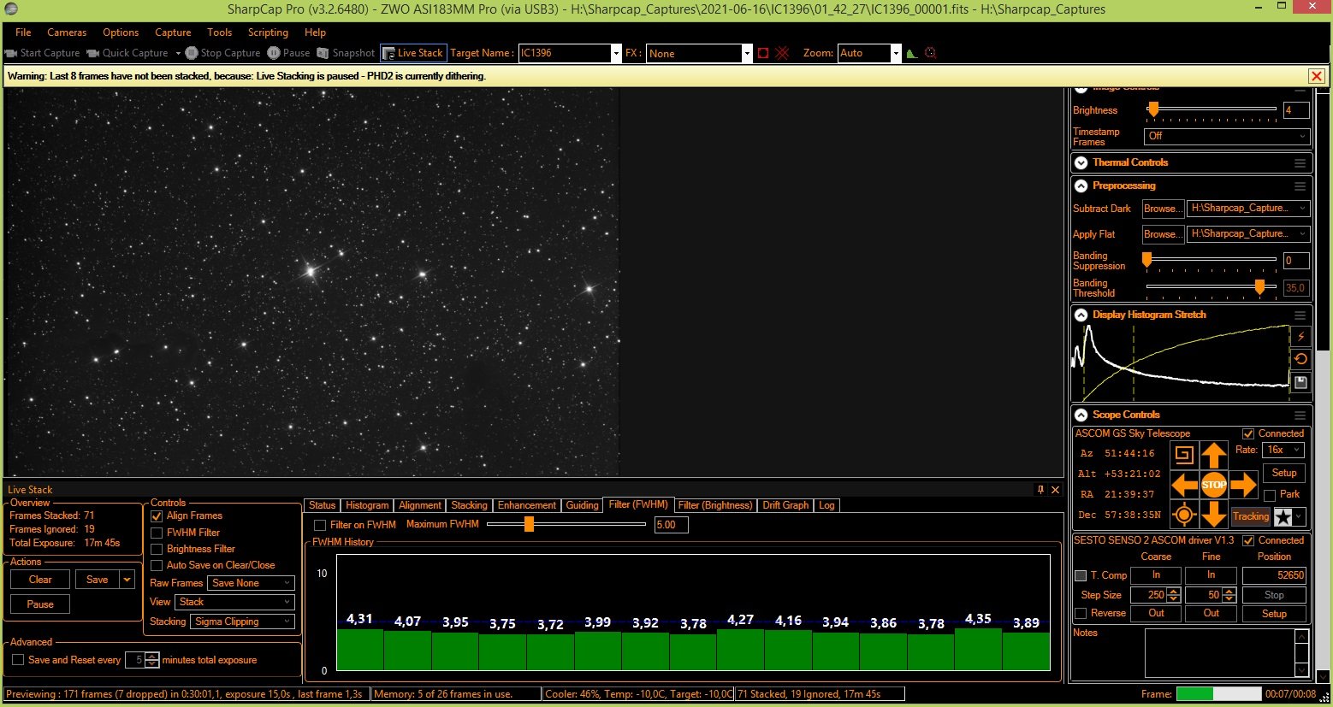Viewport: 1333px width, 707px height.
Task: Expand the Thermal Controls section
Action: 1081,162
